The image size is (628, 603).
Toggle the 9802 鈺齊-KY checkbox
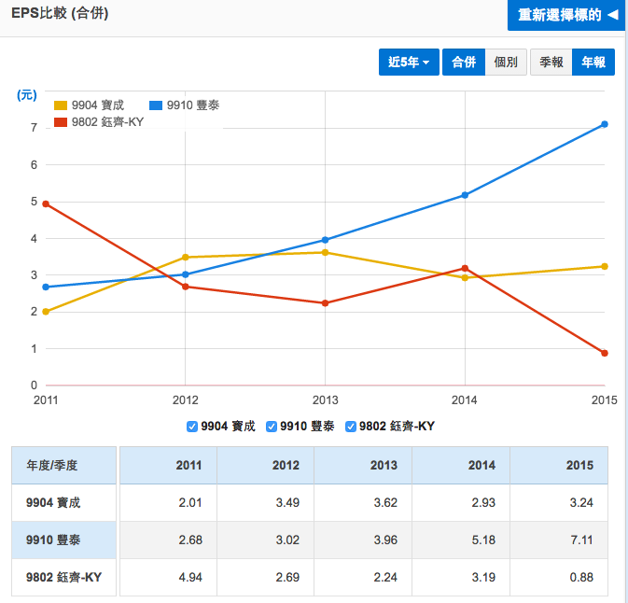point(351,427)
